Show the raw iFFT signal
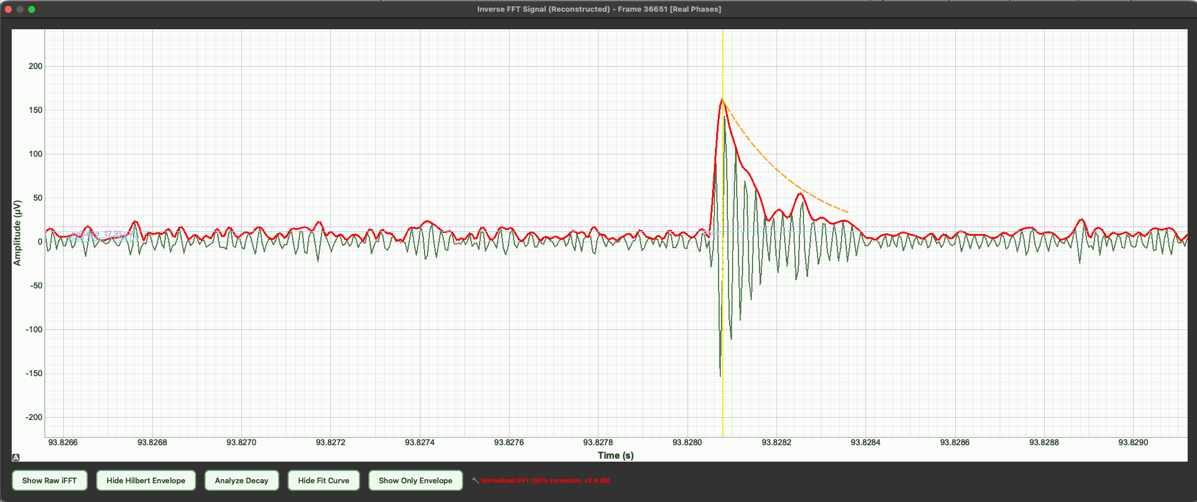Screen dimensions: 1197x502 50,480
